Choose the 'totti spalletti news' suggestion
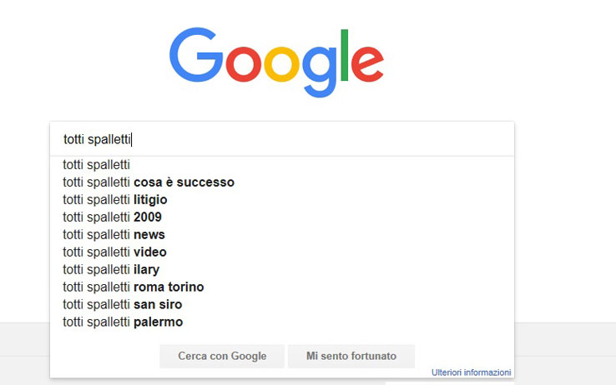The width and height of the screenshot is (616, 385). click(282, 234)
